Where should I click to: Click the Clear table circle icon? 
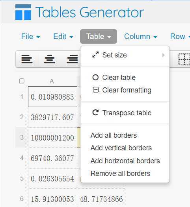[x=95, y=78]
